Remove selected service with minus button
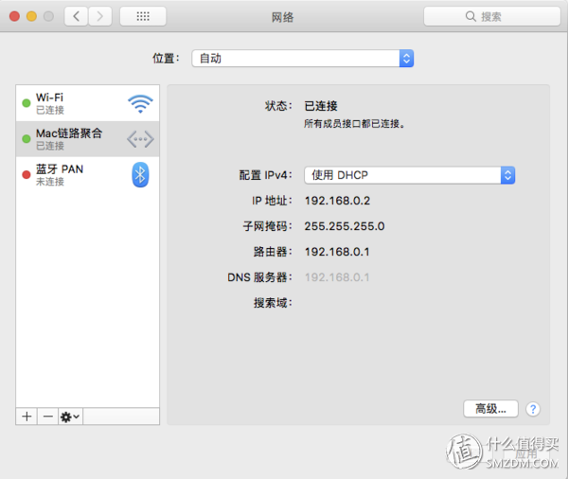Image resolution: width=568 pixels, height=479 pixels. (x=48, y=417)
